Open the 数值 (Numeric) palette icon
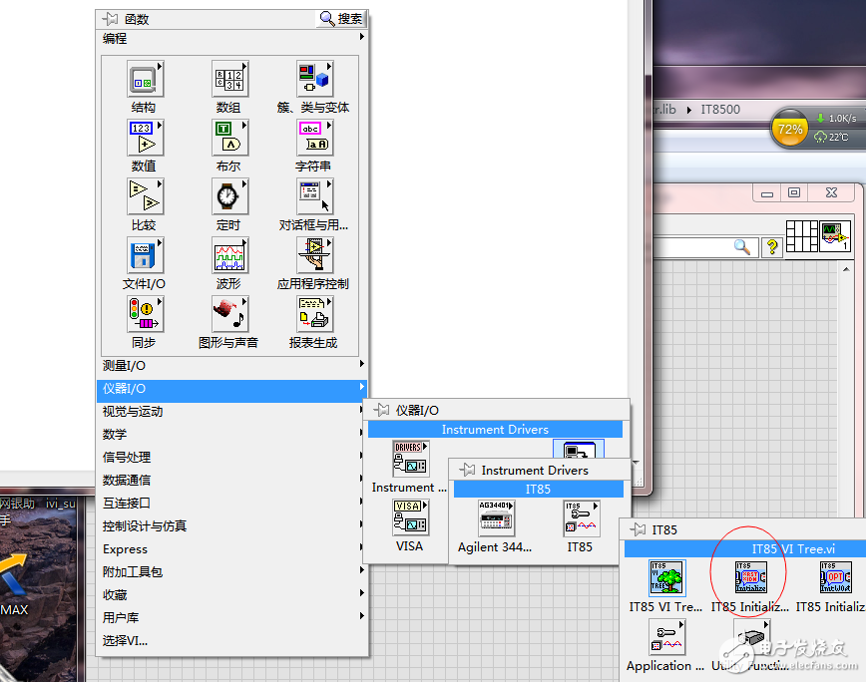866x682 pixels. (145, 138)
